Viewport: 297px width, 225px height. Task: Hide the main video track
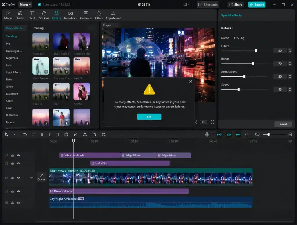click(x=18, y=178)
